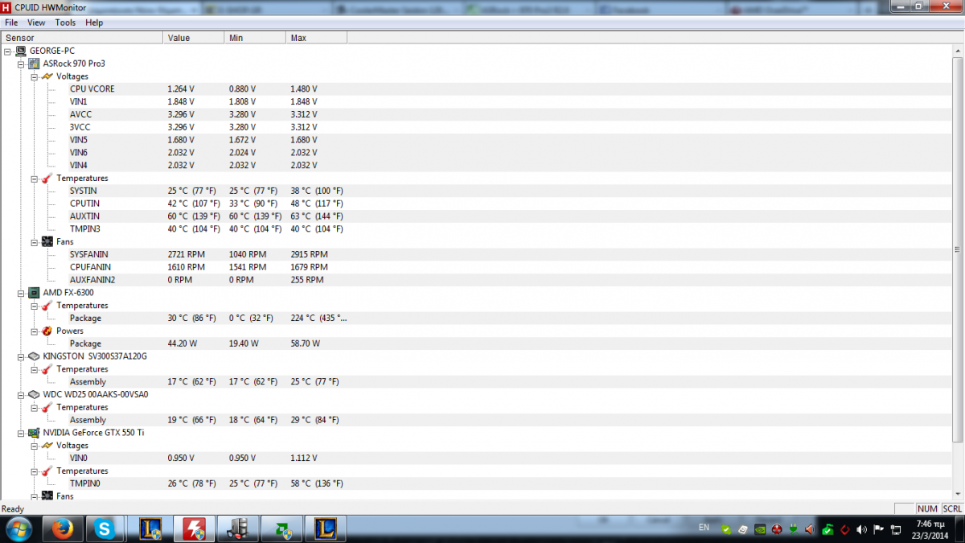Open the Windows Start menu orb

click(18, 529)
